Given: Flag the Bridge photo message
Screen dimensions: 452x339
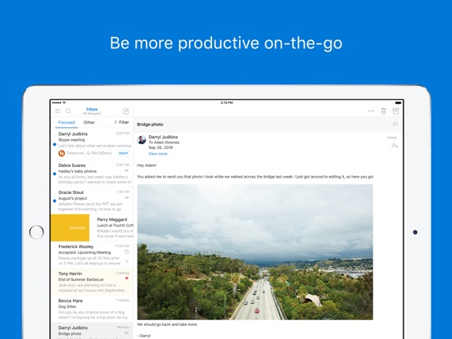Looking at the screenshot, I should click(x=395, y=124).
